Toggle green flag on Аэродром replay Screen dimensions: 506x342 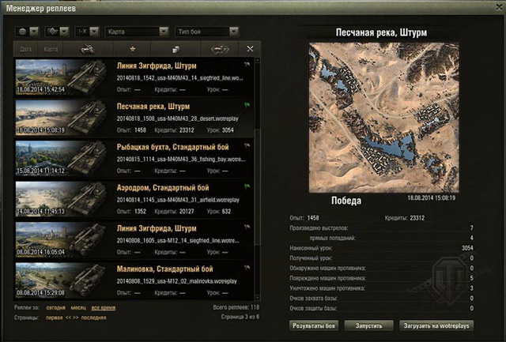click(247, 186)
